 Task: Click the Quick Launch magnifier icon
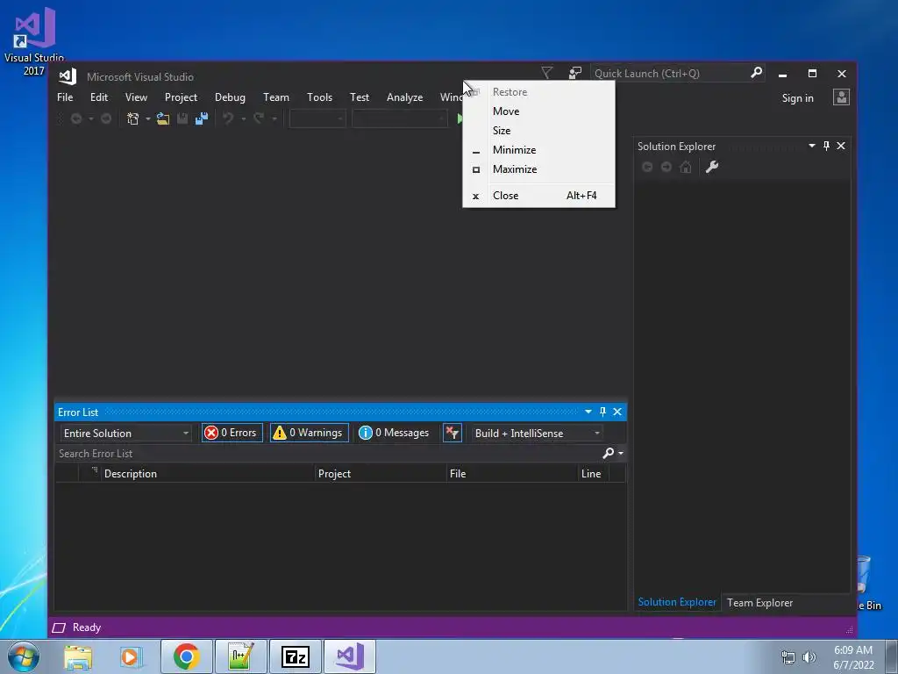[757, 73]
